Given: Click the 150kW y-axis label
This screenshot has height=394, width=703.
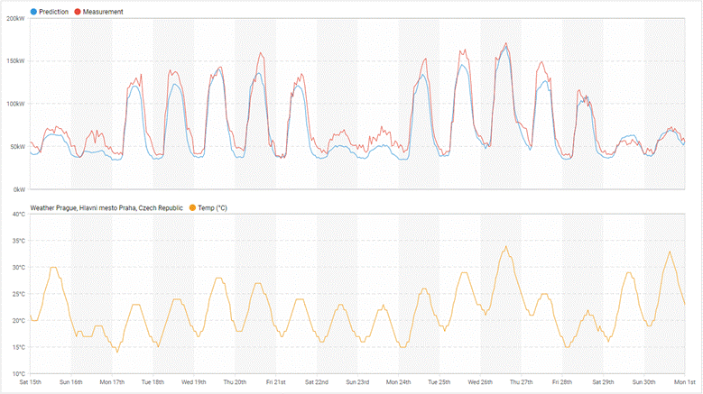Looking at the screenshot, I should click(x=15, y=61).
